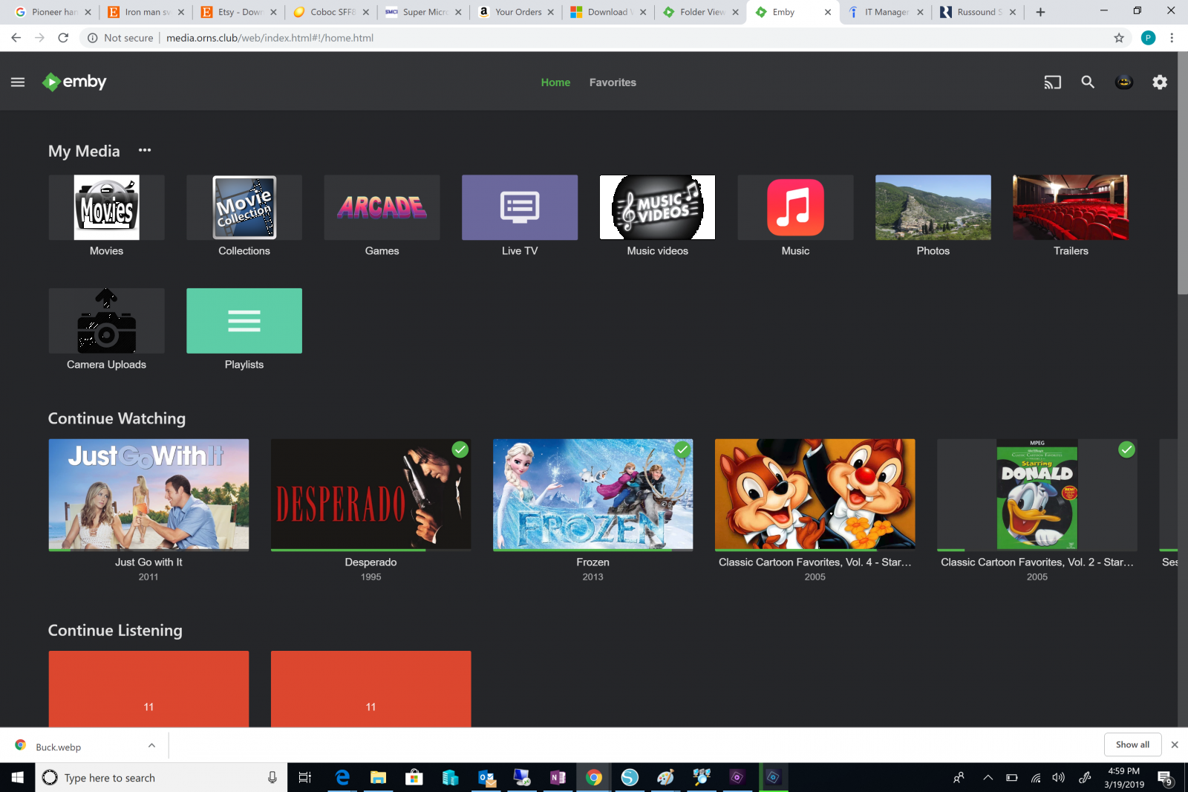Screen dimensions: 1188x792
Task: Unmark Classic Cartoon Favorites Vol. 2 as watched
Action: click(x=1126, y=449)
